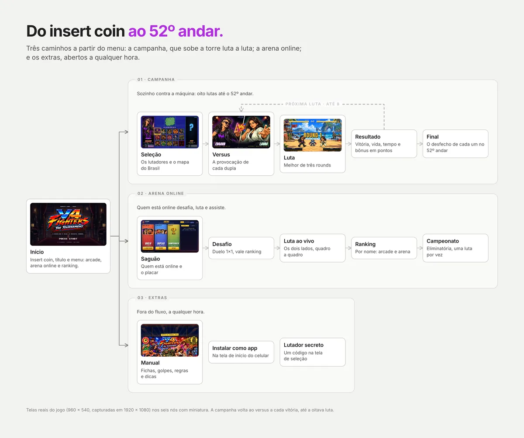Click 'Vitória, vida, tempo e bônus em pontos'

[x=378, y=147]
